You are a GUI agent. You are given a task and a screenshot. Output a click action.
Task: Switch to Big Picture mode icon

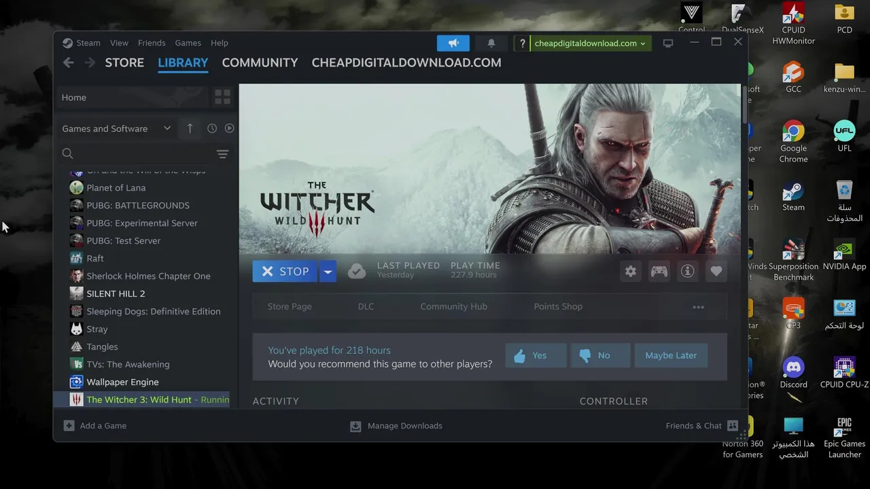668,43
